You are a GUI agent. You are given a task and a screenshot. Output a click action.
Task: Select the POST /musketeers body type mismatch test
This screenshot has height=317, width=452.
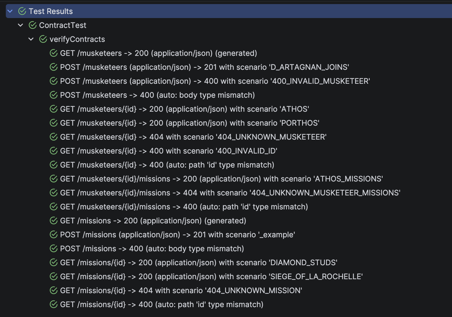coord(157,95)
